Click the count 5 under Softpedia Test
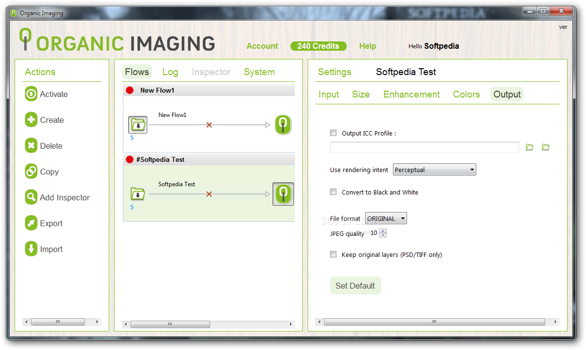This screenshot has width=586, height=350. point(132,207)
